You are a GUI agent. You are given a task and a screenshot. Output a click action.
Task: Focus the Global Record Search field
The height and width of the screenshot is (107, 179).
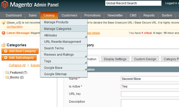click(133, 3)
